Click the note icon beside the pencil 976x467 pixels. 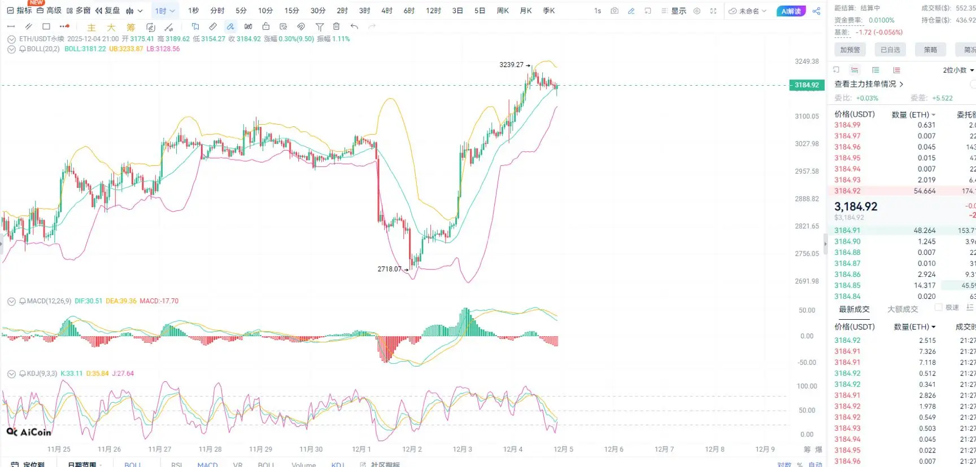pyautogui.click(x=648, y=11)
